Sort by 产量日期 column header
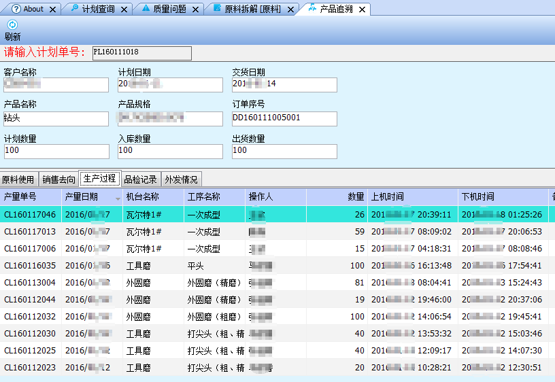Image resolution: width=555 pixels, height=382 pixels. click(91, 197)
